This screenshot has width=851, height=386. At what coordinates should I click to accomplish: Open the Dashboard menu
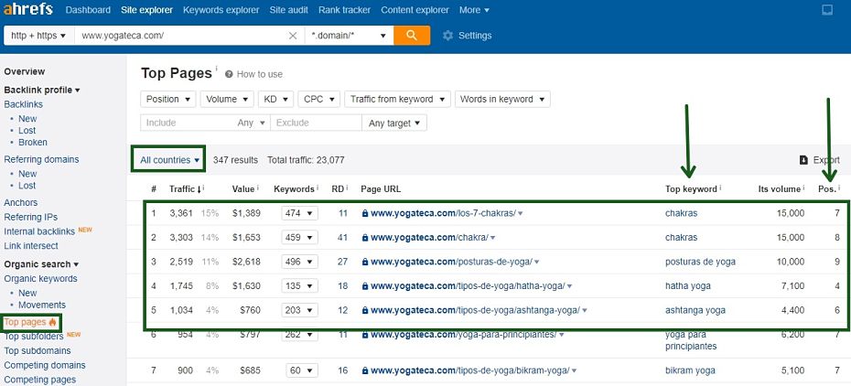[x=88, y=10]
